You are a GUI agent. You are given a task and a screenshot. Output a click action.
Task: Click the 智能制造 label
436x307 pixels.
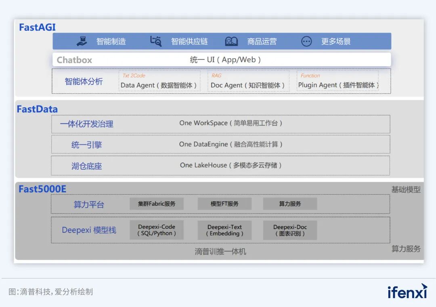[111, 42]
